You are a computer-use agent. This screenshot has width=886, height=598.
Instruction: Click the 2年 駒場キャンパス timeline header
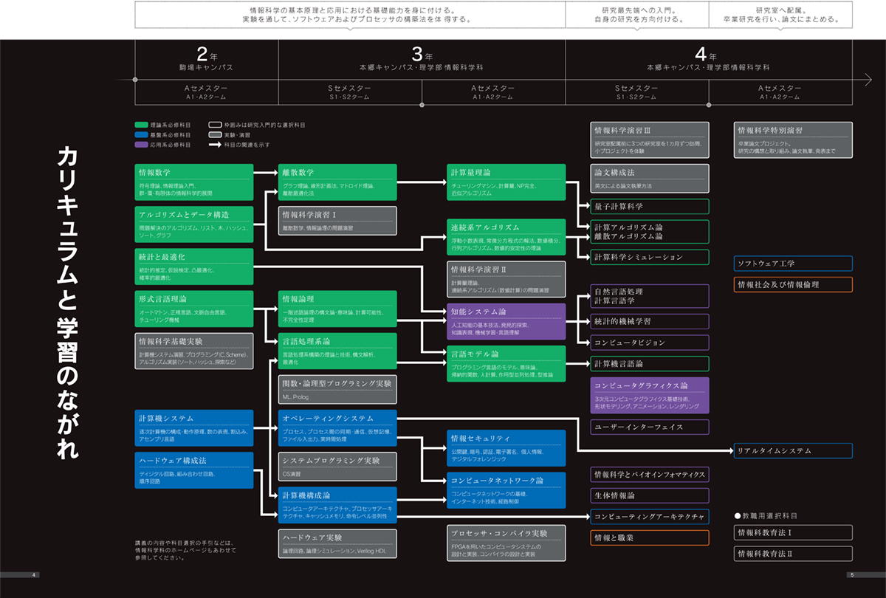(206, 58)
